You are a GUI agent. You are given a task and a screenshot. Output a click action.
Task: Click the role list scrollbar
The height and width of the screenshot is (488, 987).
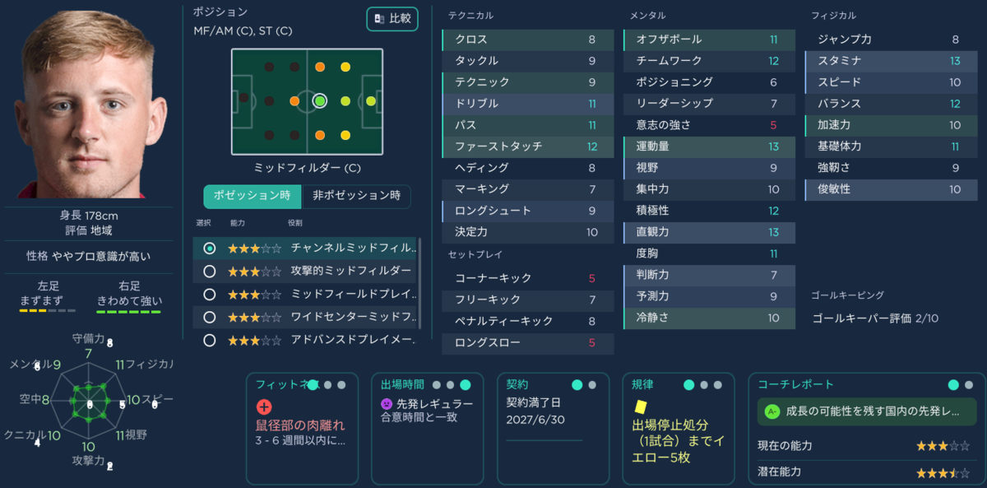pyautogui.click(x=420, y=283)
